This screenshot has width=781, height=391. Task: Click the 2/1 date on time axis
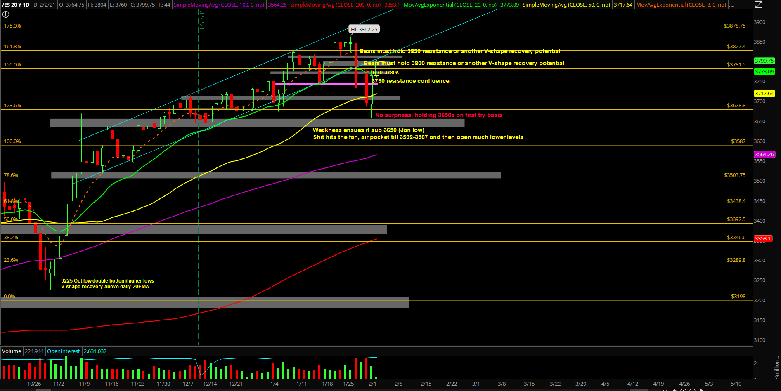click(372, 384)
